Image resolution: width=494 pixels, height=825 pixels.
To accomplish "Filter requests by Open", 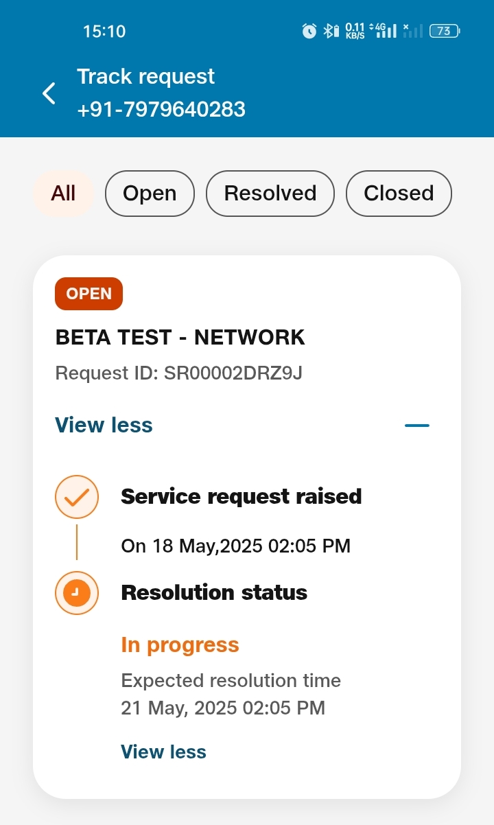I will [150, 194].
